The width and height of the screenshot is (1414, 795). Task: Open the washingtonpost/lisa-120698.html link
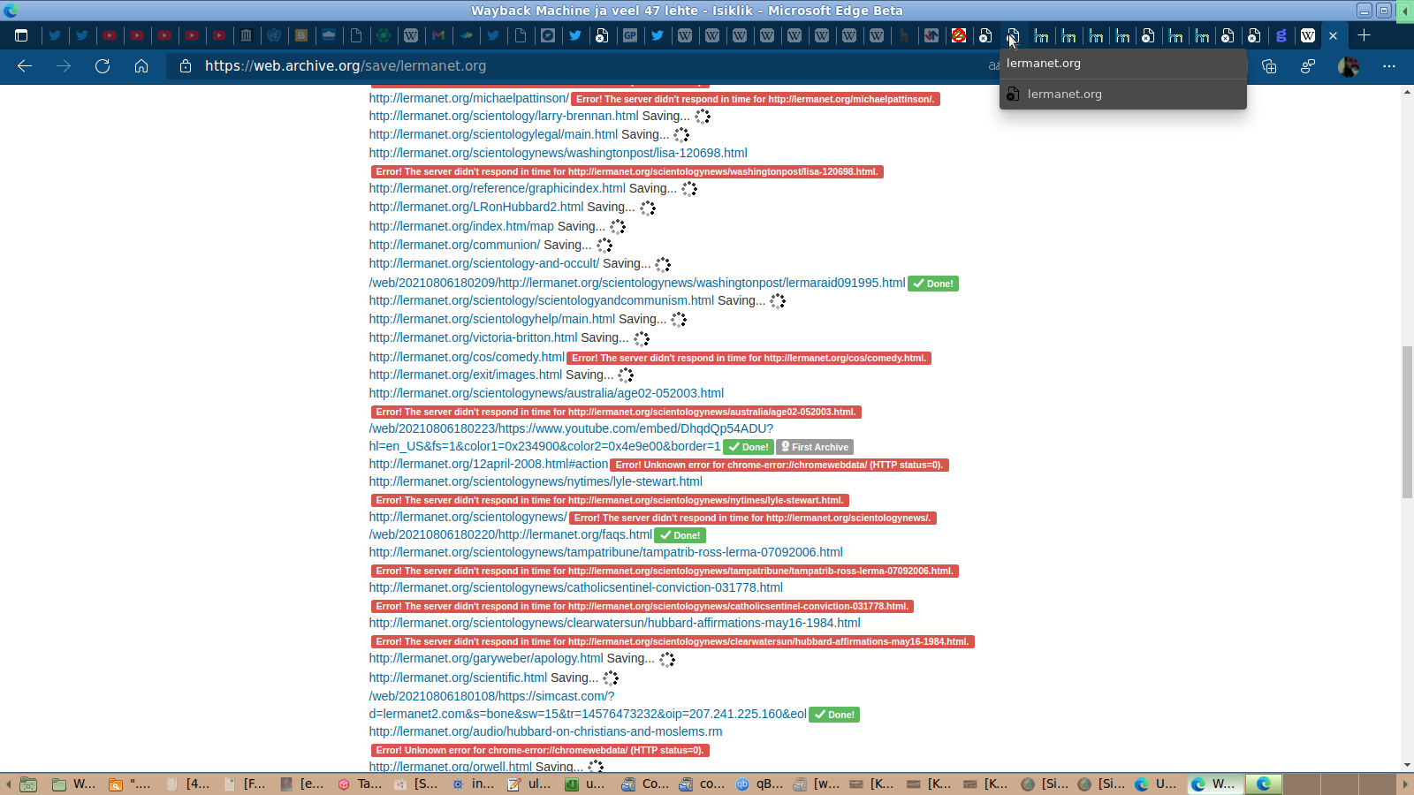tap(559, 153)
